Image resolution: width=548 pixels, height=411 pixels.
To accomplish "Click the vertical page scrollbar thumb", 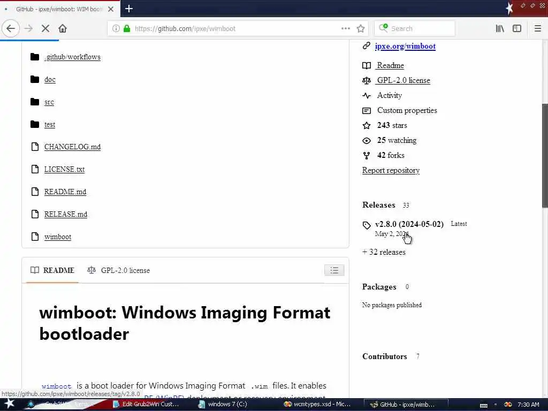I will 545,156.
